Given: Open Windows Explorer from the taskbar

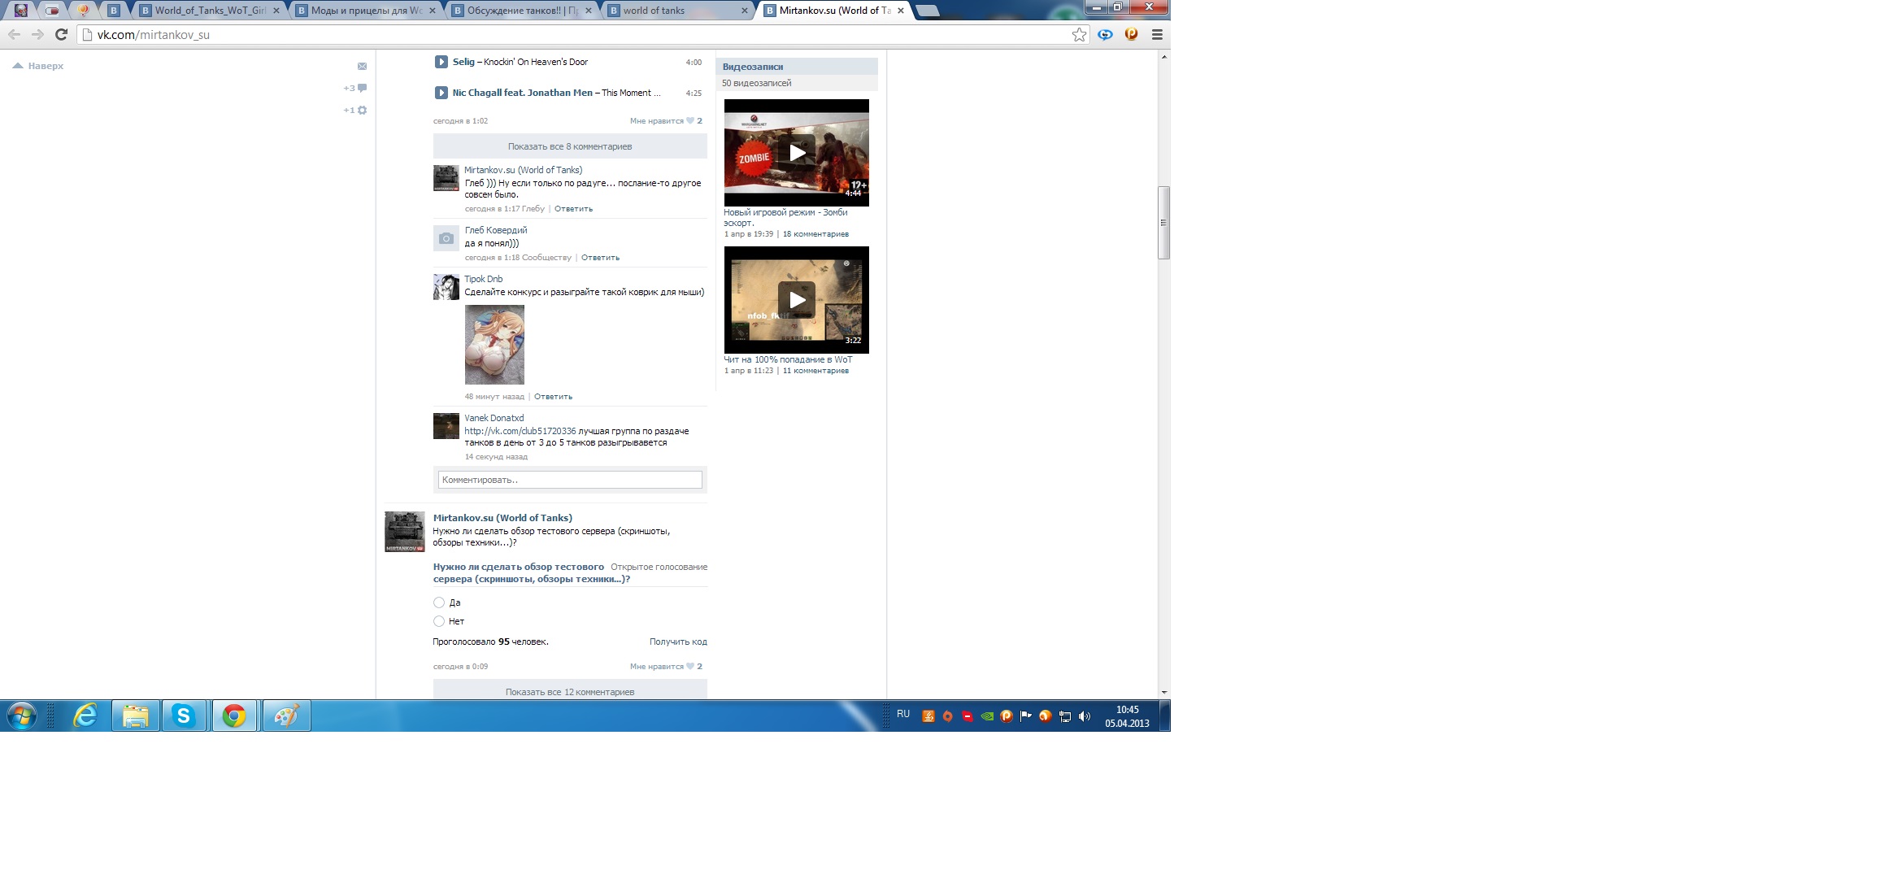Looking at the screenshot, I should [x=135, y=716].
